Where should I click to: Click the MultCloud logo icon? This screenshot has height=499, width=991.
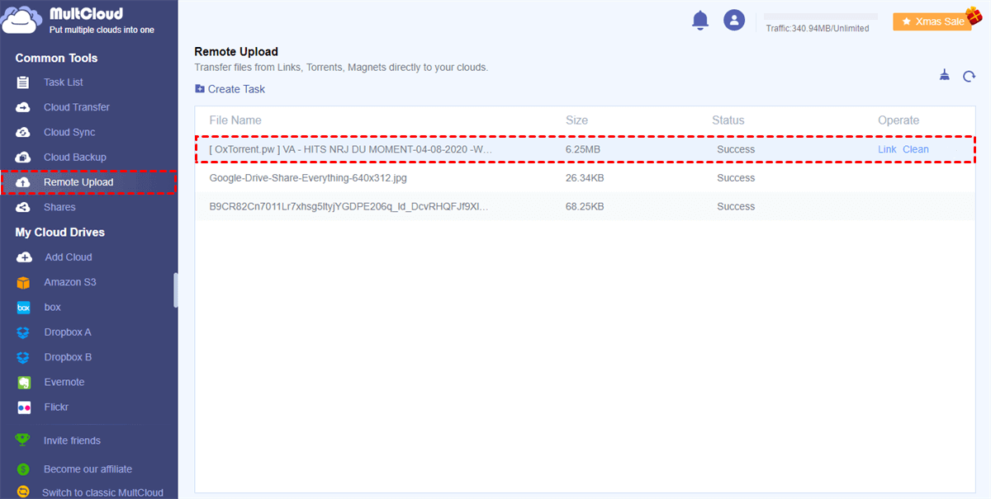pos(21,19)
